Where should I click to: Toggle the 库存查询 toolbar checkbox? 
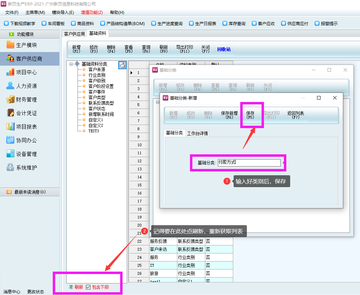[x=225, y=24]
